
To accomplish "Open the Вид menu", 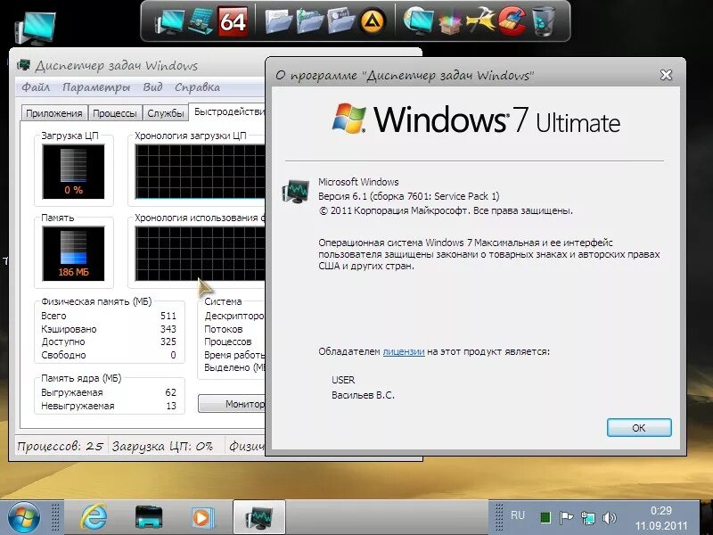I will tap(152, 86).
